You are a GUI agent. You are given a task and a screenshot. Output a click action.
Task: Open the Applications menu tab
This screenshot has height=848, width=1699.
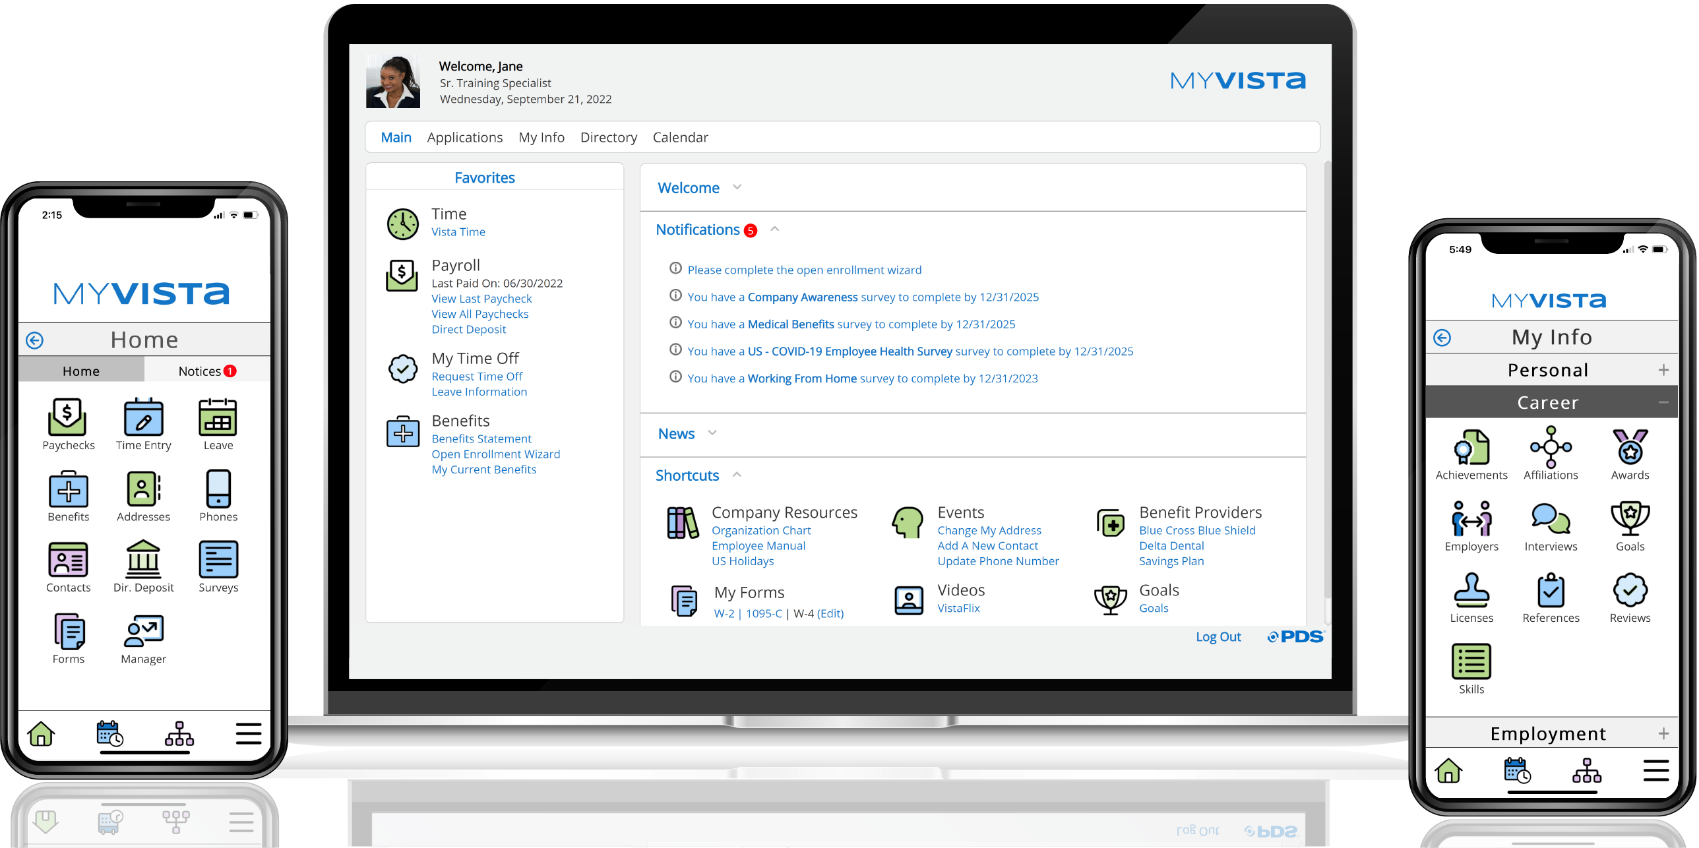[464, 137]
